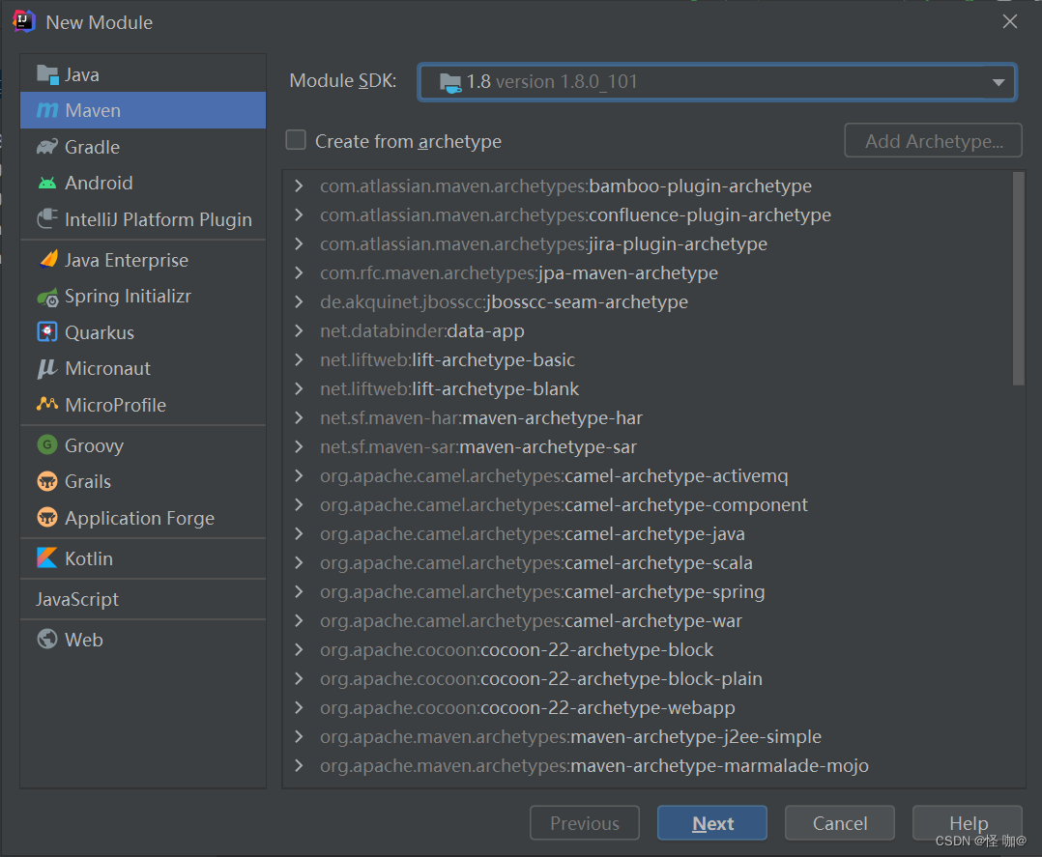The height and width of the screenshot is (857, 1042).
Task: Select cocoon-22-archetype-block-plain row
Action: point(653,678)
